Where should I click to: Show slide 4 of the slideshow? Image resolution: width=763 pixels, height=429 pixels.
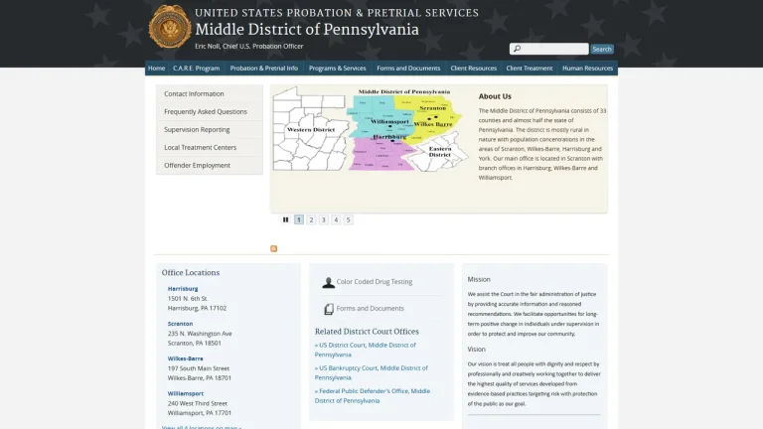[336, 219]
